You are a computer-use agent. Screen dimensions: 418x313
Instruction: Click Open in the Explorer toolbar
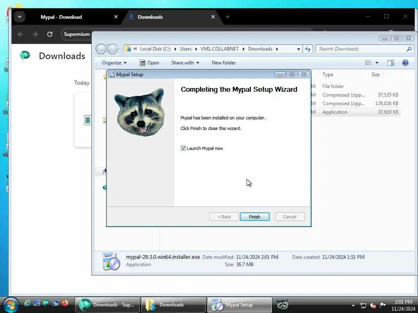pos(149,63)
